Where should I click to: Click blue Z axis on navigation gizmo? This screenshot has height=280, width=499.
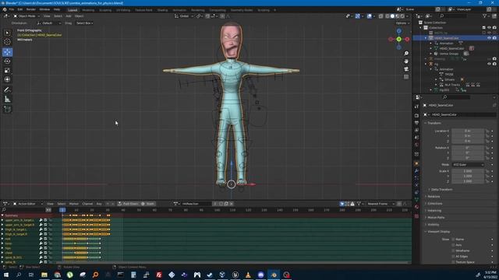pyautogui.click(x=398, y=31)
